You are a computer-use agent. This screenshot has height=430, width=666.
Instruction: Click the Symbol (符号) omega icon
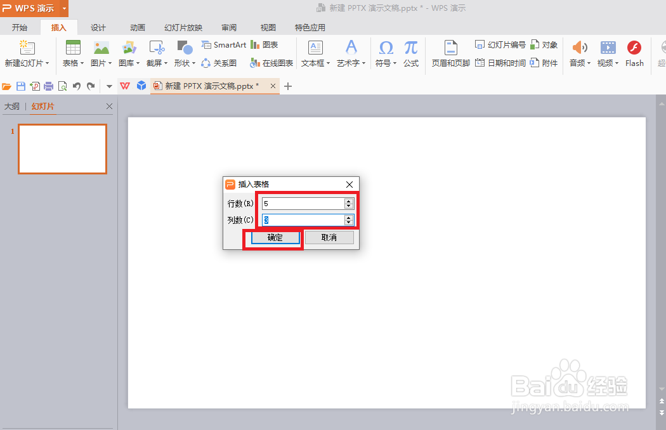tap(386, 47)
